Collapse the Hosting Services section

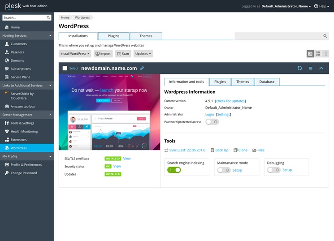(x=50, y=35)
